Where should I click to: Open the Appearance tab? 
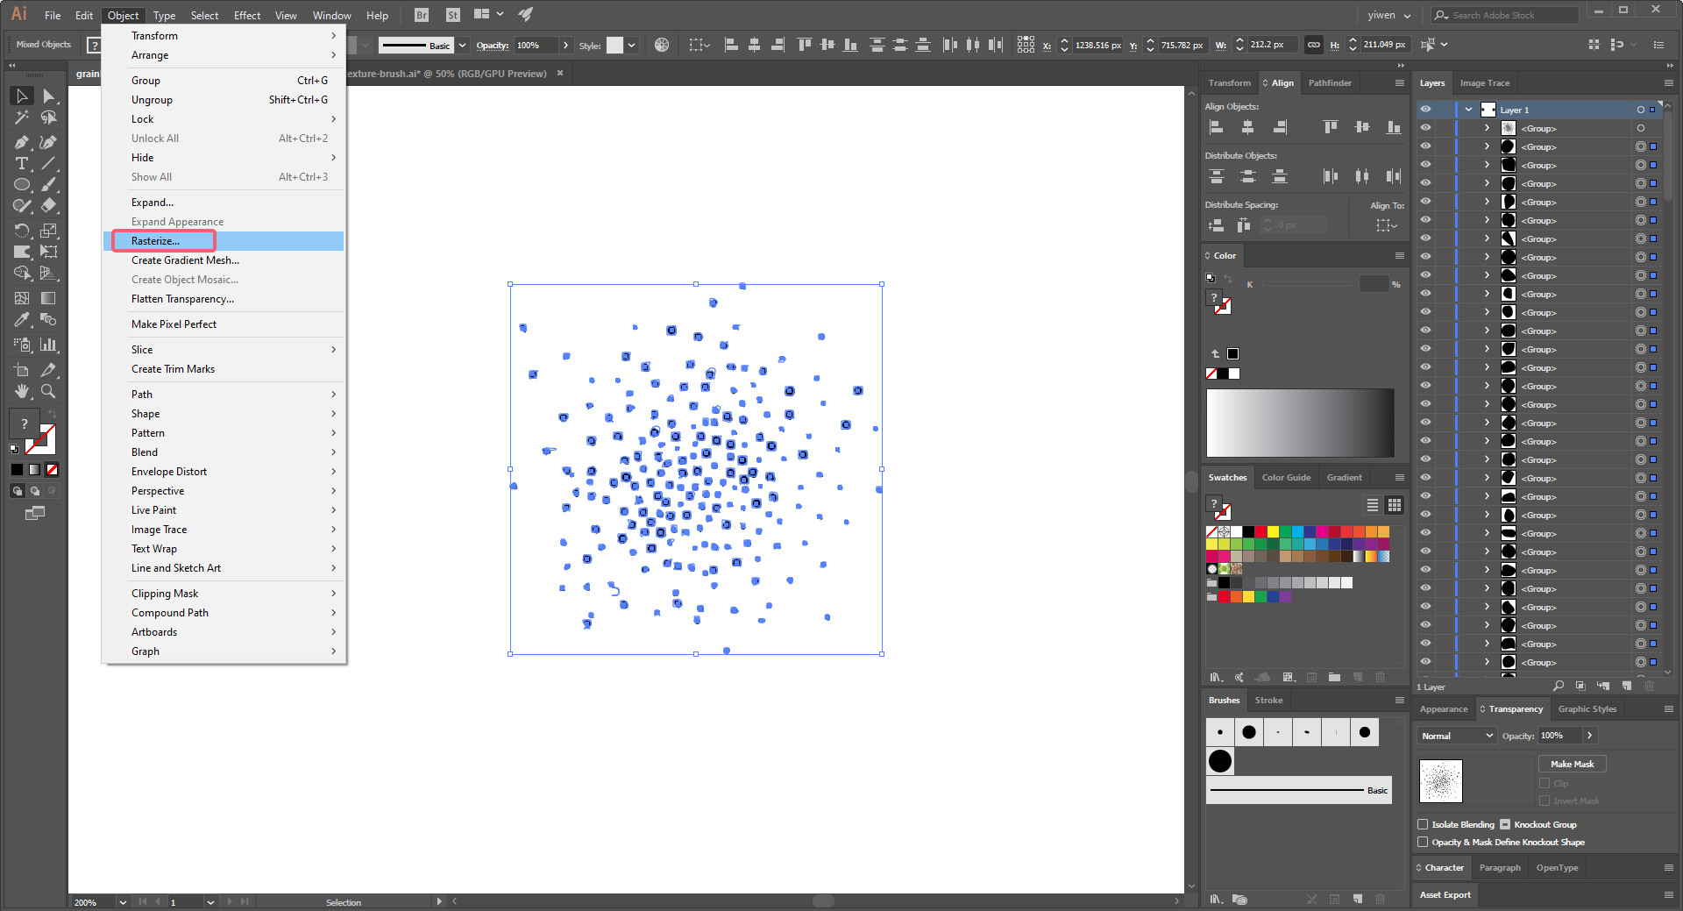click(x=1444, y=708)
